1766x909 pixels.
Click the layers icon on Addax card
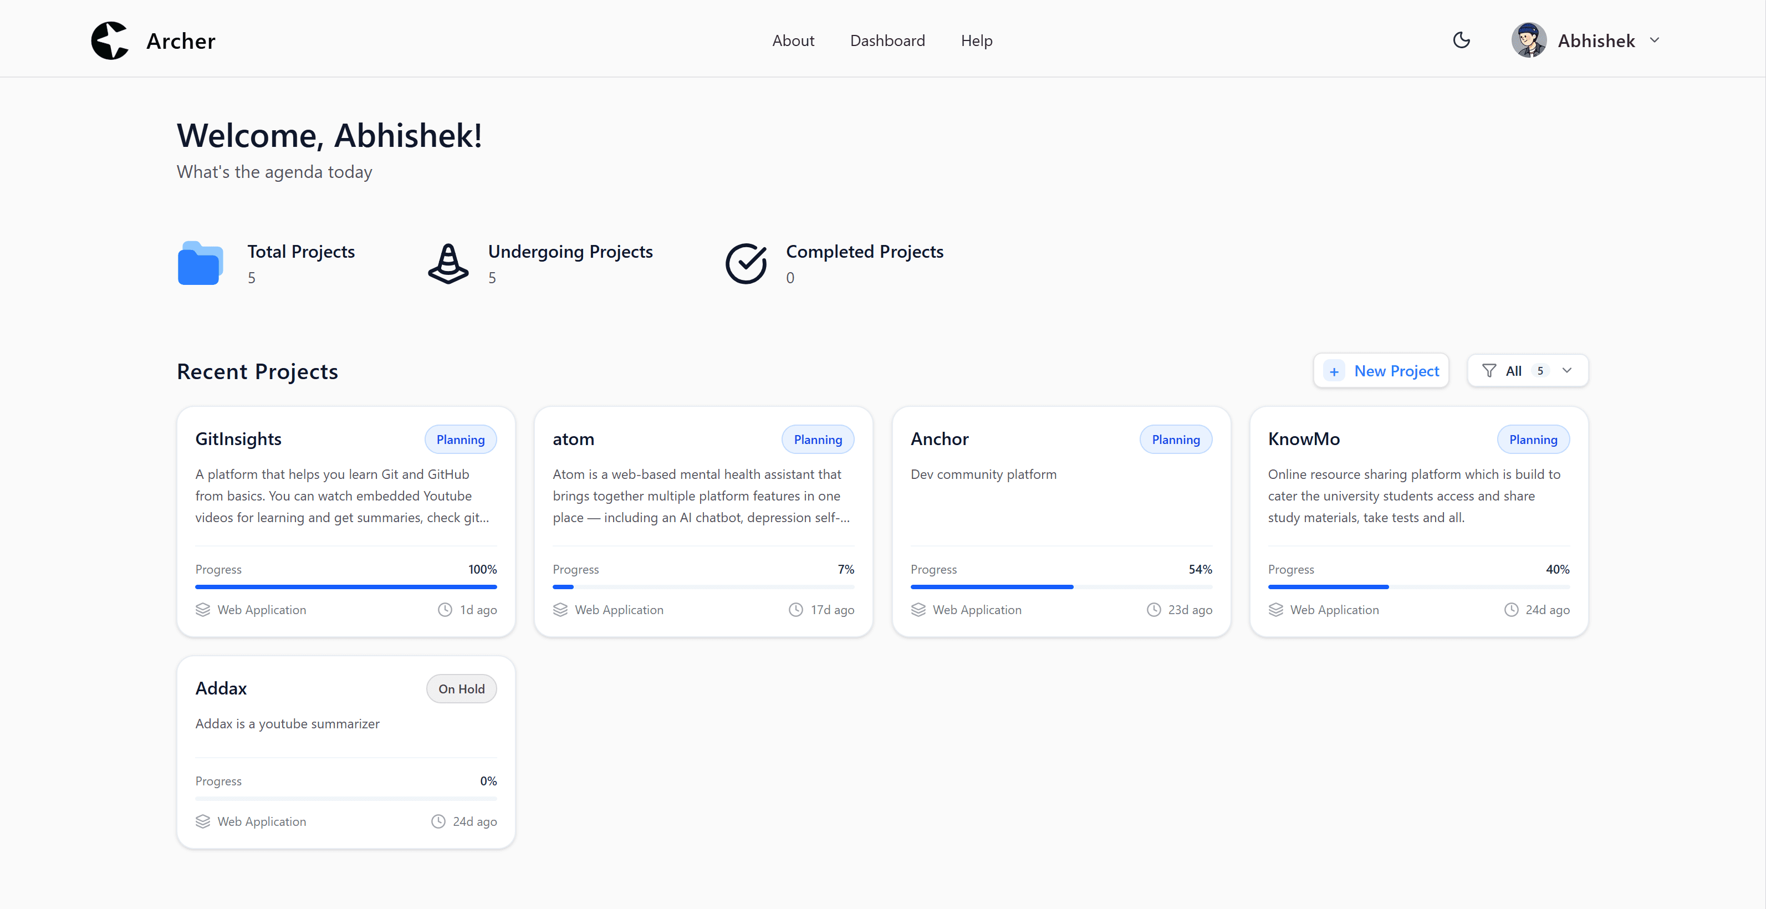(x=202, y=821)
